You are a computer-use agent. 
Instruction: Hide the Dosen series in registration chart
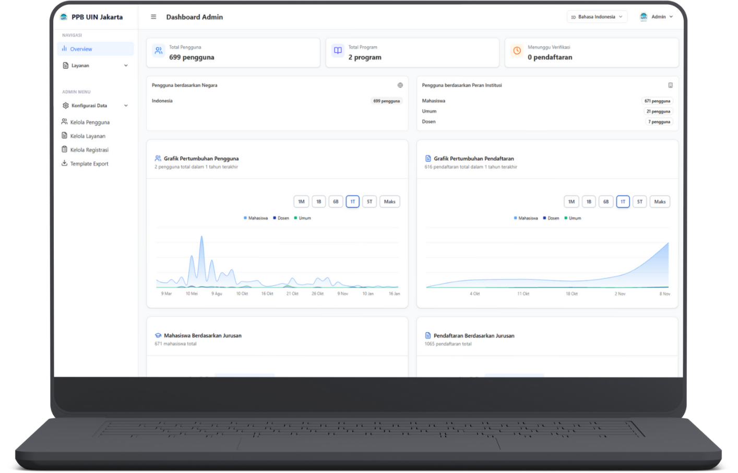pos(551,218)
